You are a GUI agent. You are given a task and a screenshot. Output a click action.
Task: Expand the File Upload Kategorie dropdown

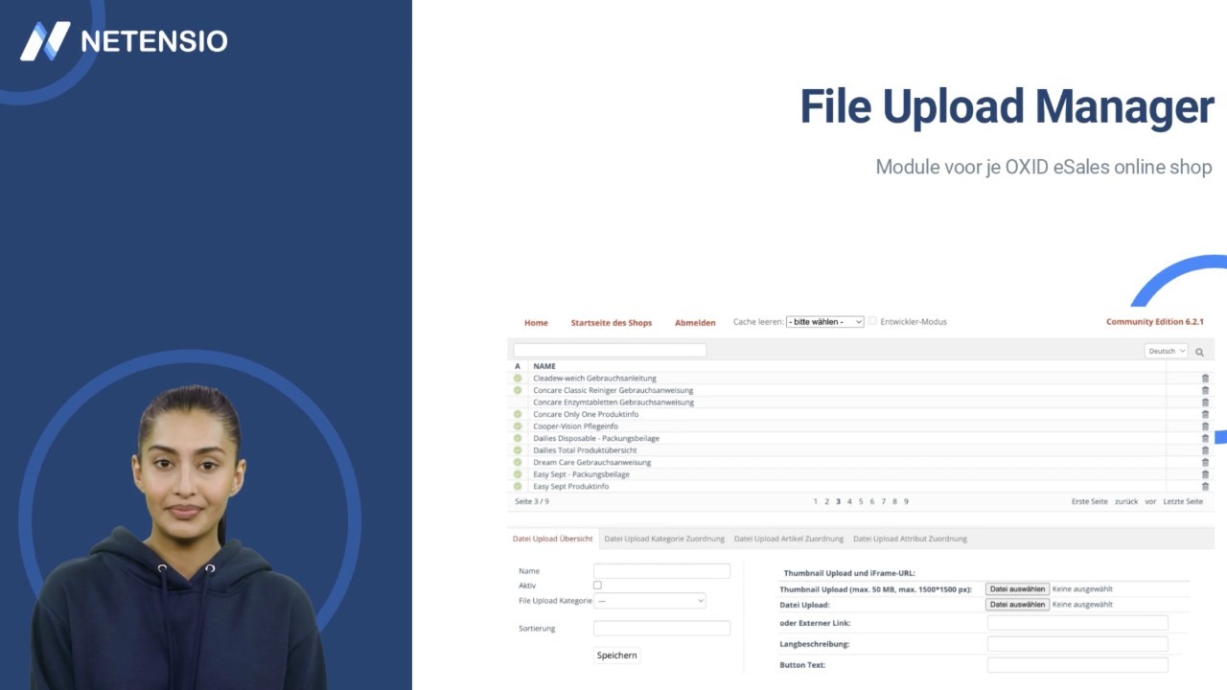[650, 601]
